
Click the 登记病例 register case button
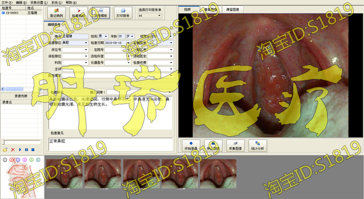(x=56, y=13)
